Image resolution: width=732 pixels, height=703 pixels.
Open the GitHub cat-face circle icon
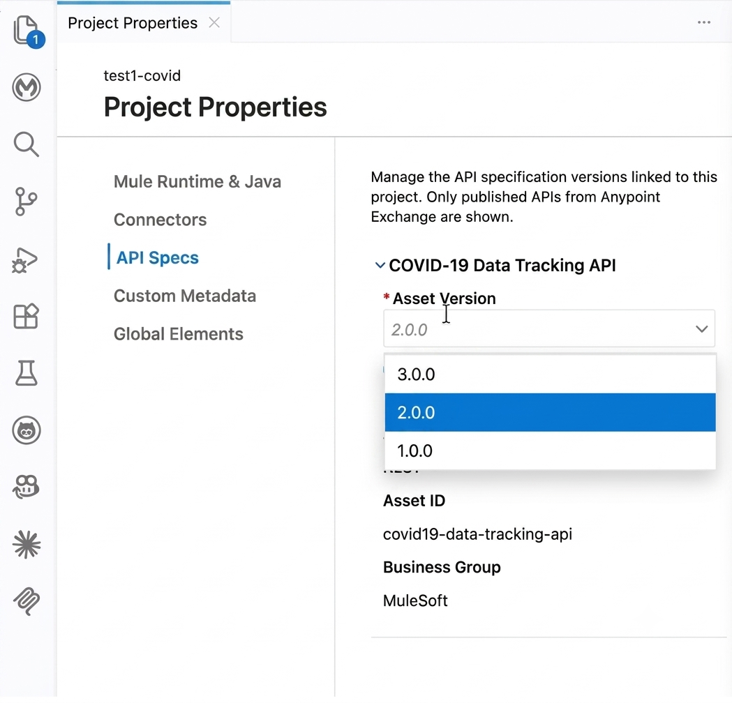pos(26,430)
